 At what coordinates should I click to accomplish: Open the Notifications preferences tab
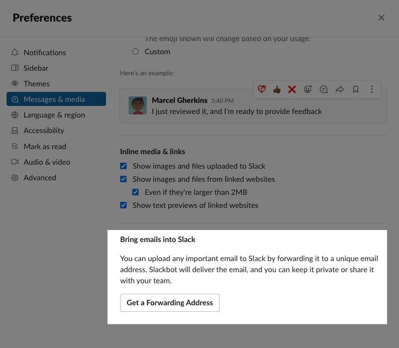pos(56,52)
